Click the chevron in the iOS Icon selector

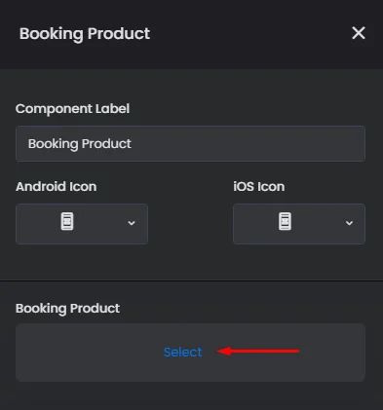point(349,223)
